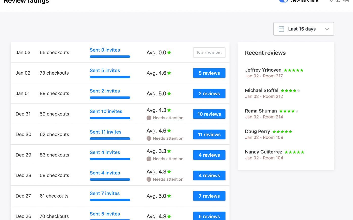Screen dimensions: 353x220
Task: Click the green star beside Avg. 4.6 Jan 02
Action: point(169,73)
